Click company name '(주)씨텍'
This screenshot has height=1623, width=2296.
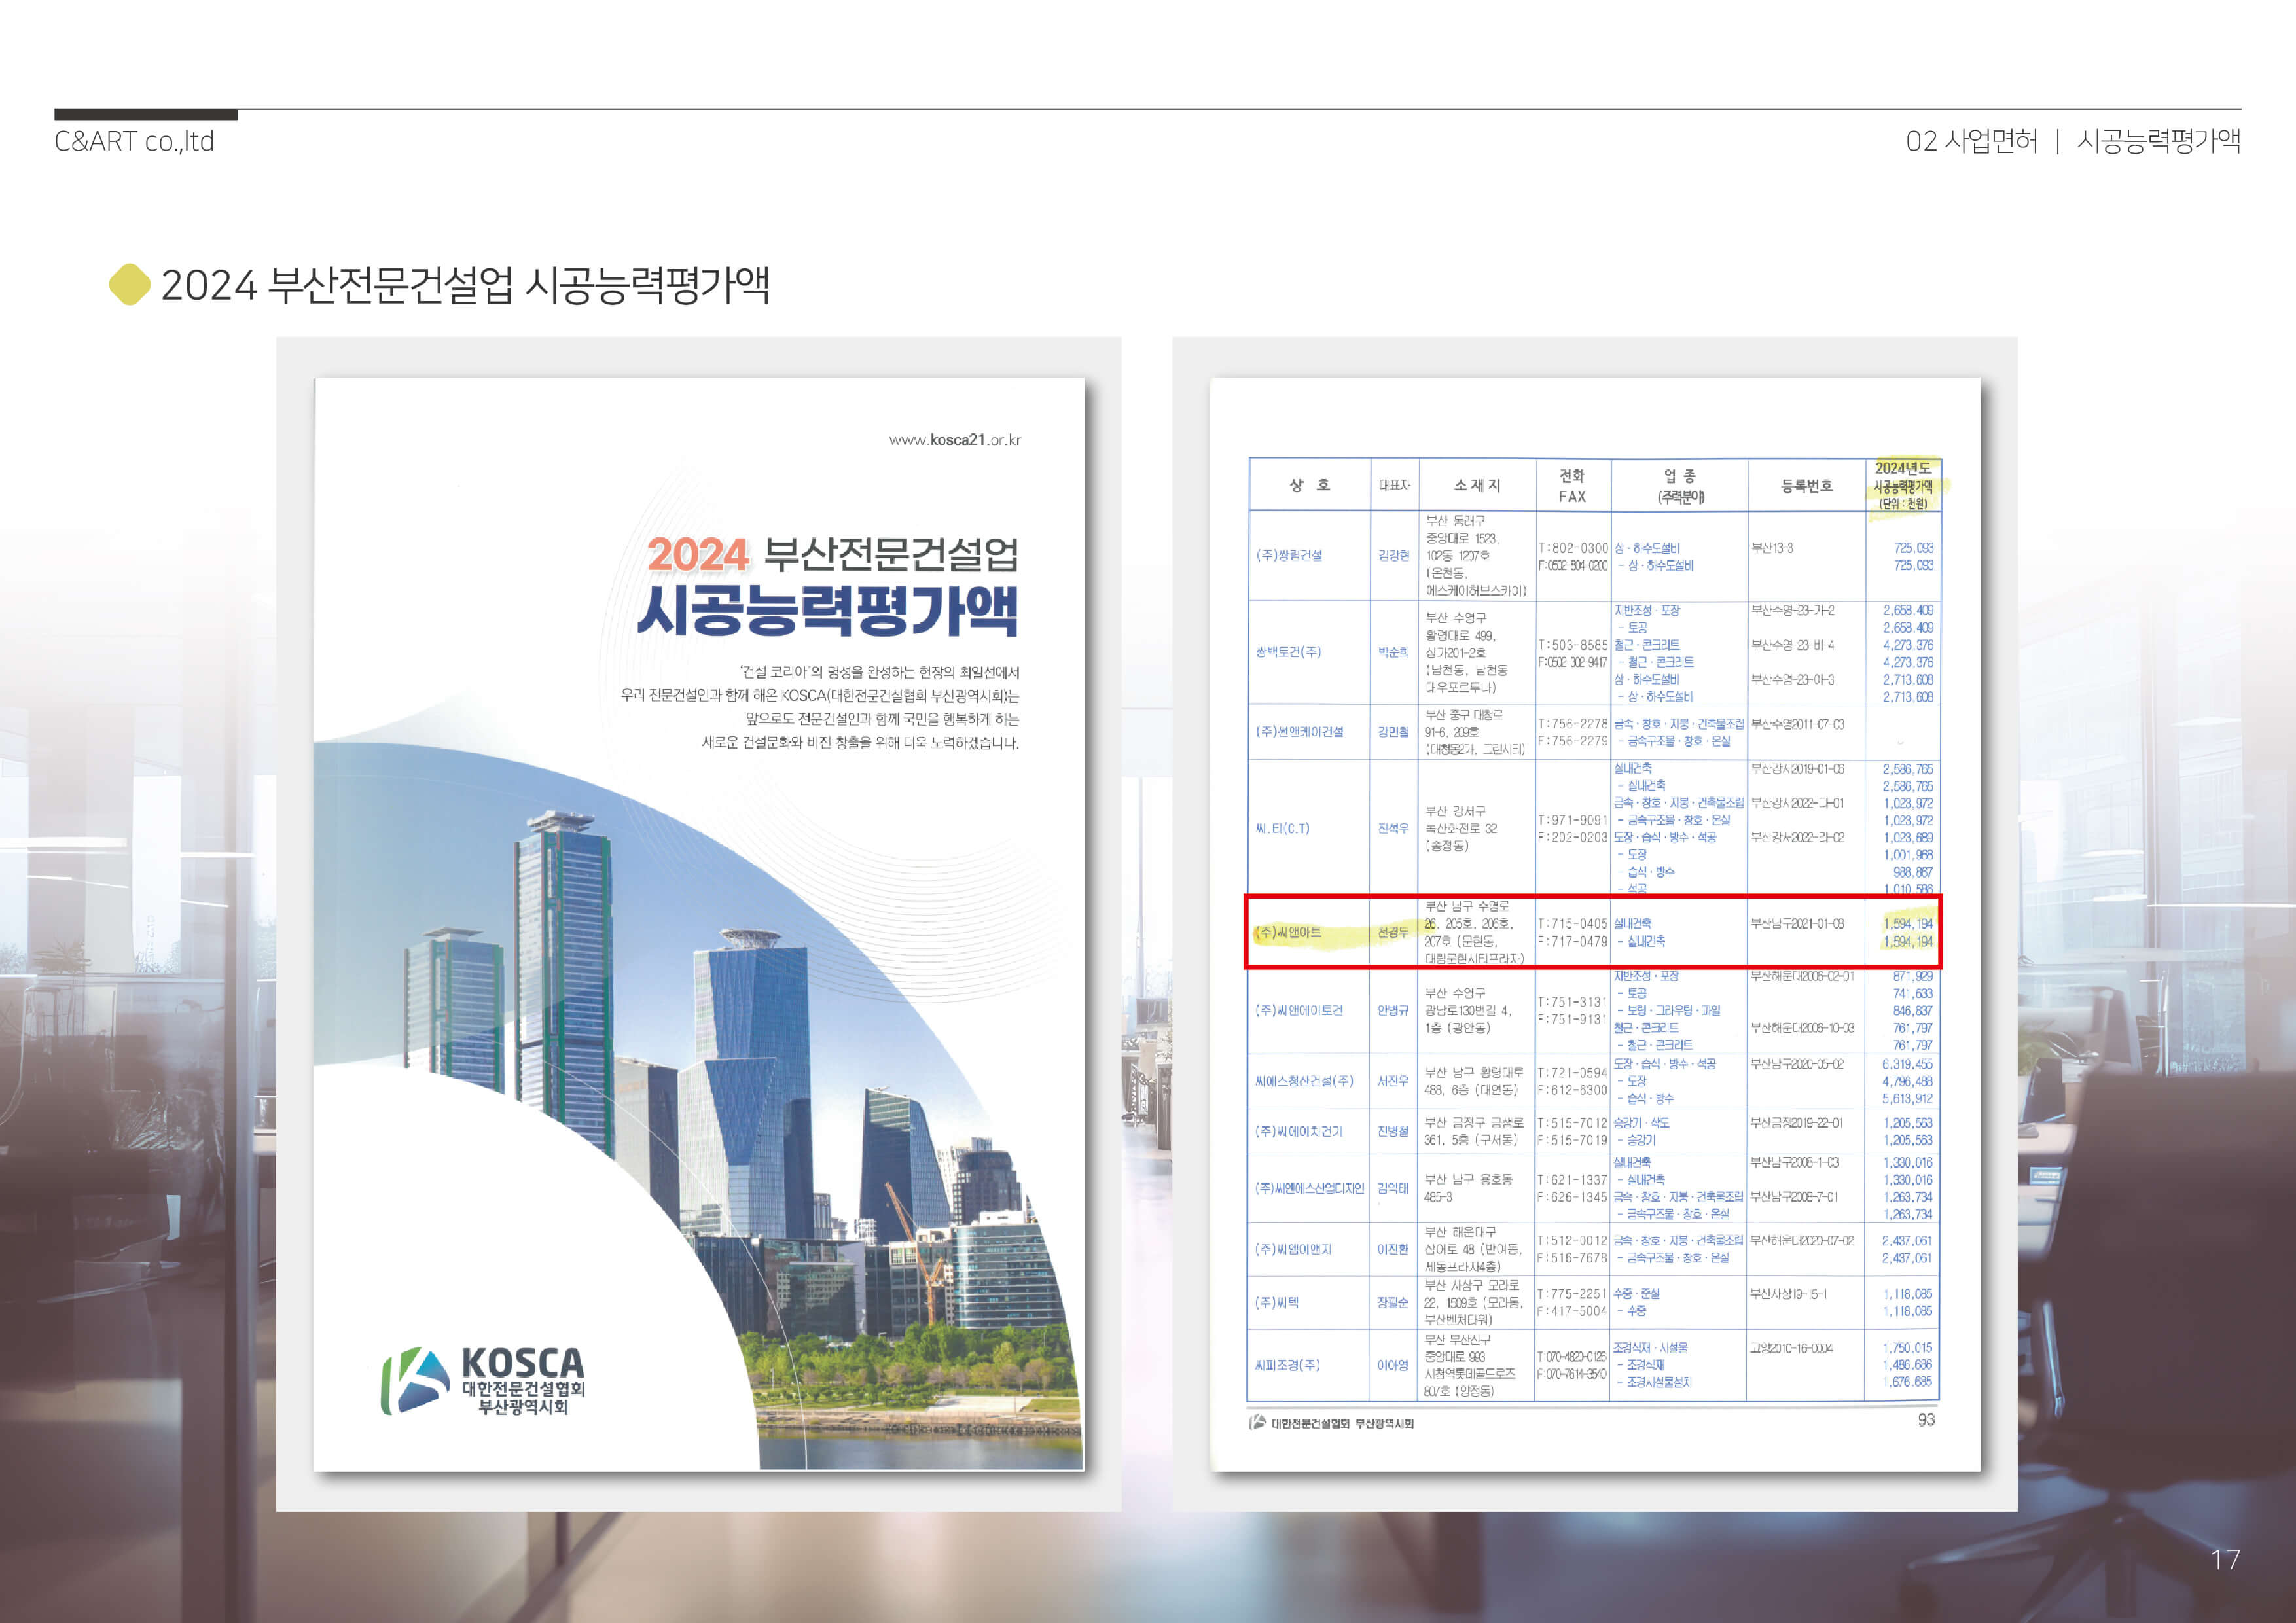point(1277,1303)
